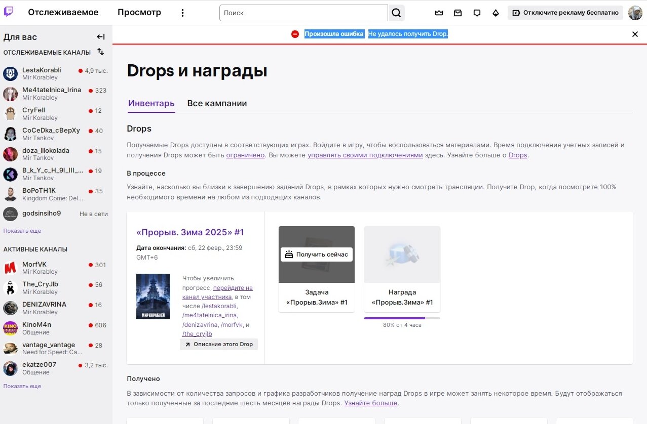Viewport: 647px width, 424px height.
Task: Dismiss the error banner
Action: pos(635,34)
